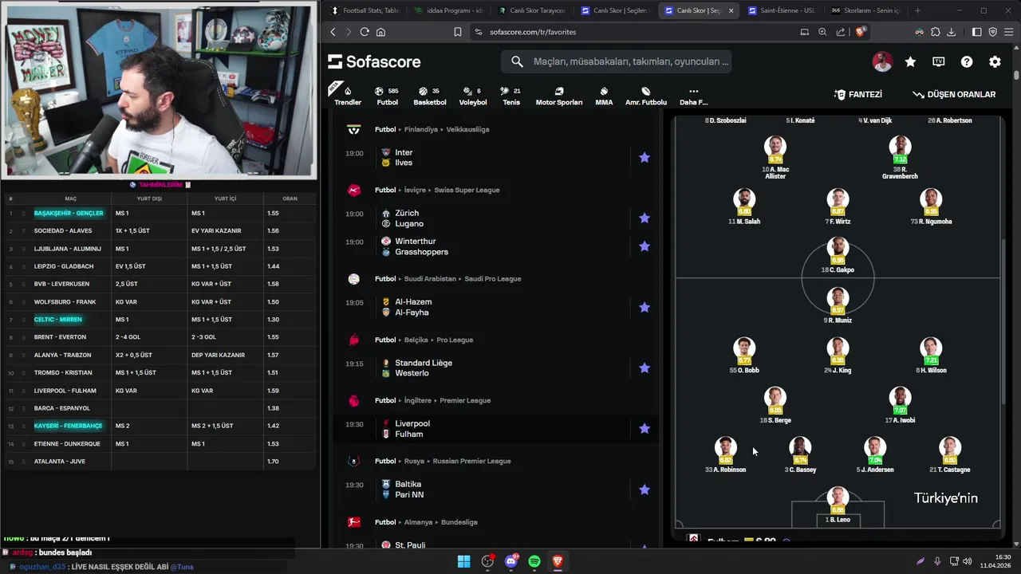1021x574 pixels.
Task: Select player F. Wirtz in the lineup
Action: tap(838, 206)
